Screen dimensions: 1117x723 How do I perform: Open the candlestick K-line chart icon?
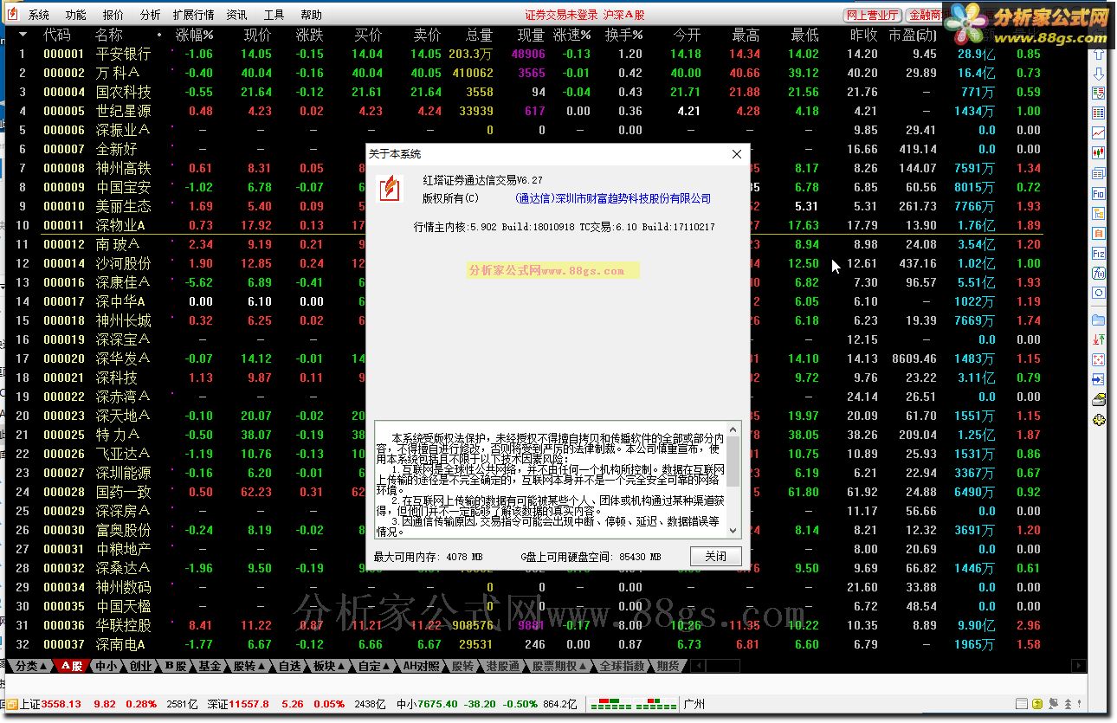(x=1099, y=154)
